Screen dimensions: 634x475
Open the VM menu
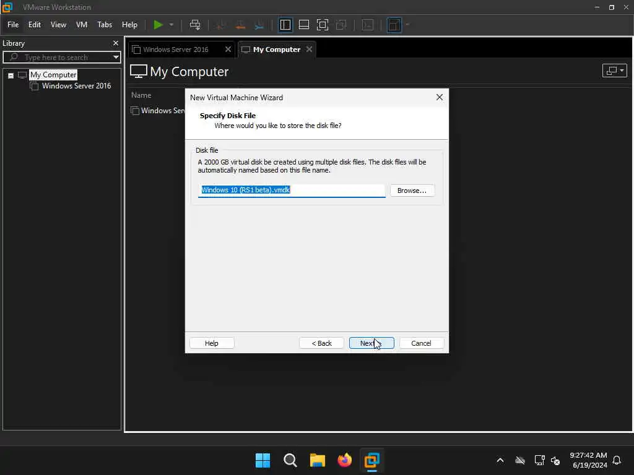click(82, 25)
